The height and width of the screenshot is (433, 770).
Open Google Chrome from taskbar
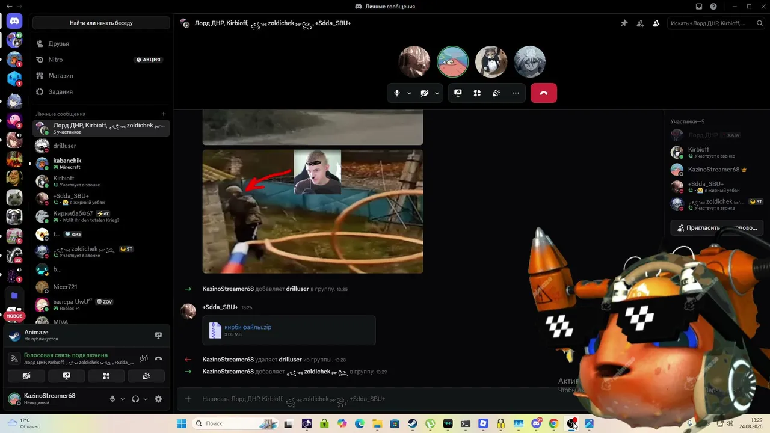point(553,423)
